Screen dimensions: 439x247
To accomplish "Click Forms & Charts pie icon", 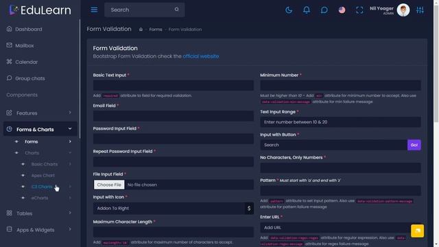I will [x=9, y=129].
